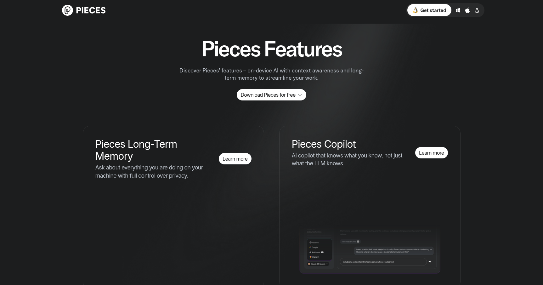Click the OpenAI provider icon in the model list

tap(311, 242)
